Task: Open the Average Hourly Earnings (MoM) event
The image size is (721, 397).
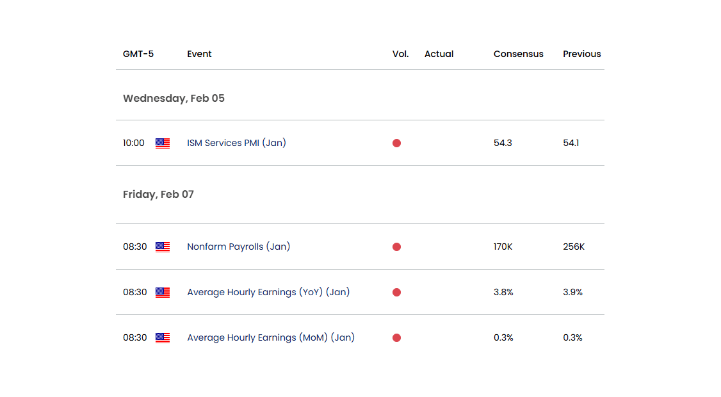Action: point(270,337)
